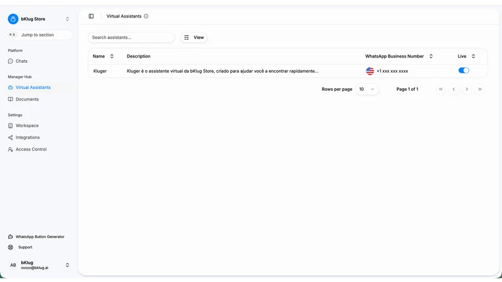Toggle the sidebar panel icon
This screenshot has width=502, height=282.
(x=91, y=16)
